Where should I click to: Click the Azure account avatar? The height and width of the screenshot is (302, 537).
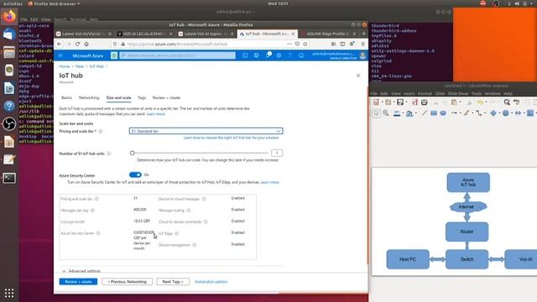(x=362, y=55)
